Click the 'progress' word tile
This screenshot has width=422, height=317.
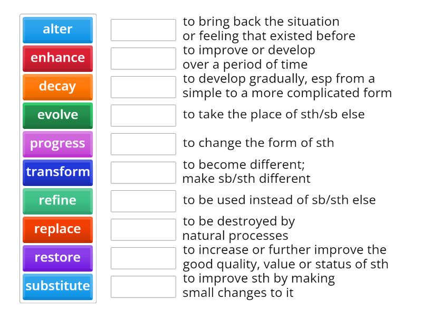pyautogui.click(x=58, y=143)
